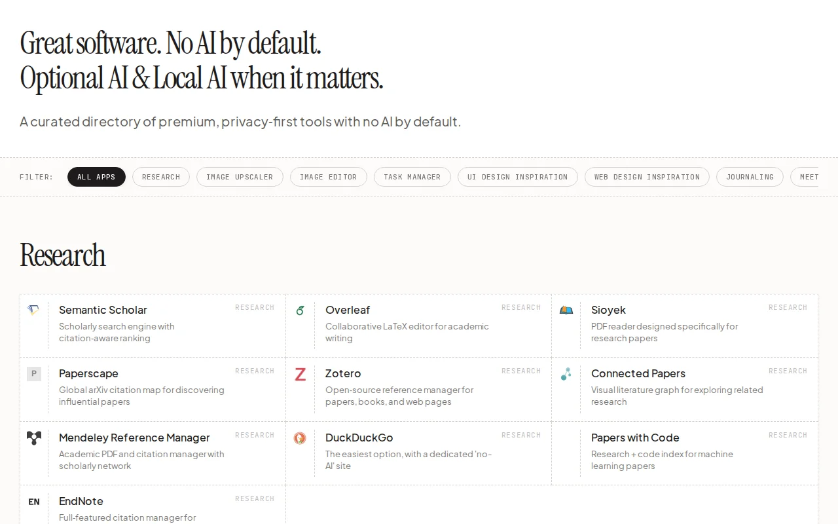Click the red Zotero Z icon
The image size is (838, 524).
(x=300, y=374)
